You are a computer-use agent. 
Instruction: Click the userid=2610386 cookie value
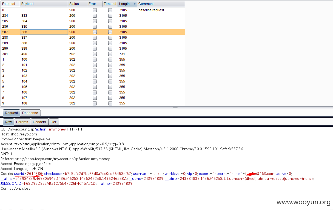(x=28, y=174)
